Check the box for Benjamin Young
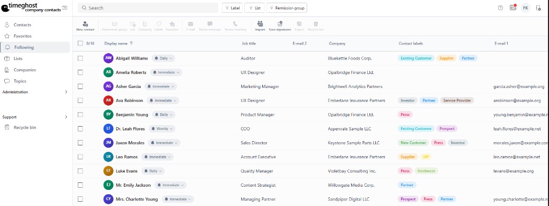Screen dimensions: 549x206 [x=80, y=115]
